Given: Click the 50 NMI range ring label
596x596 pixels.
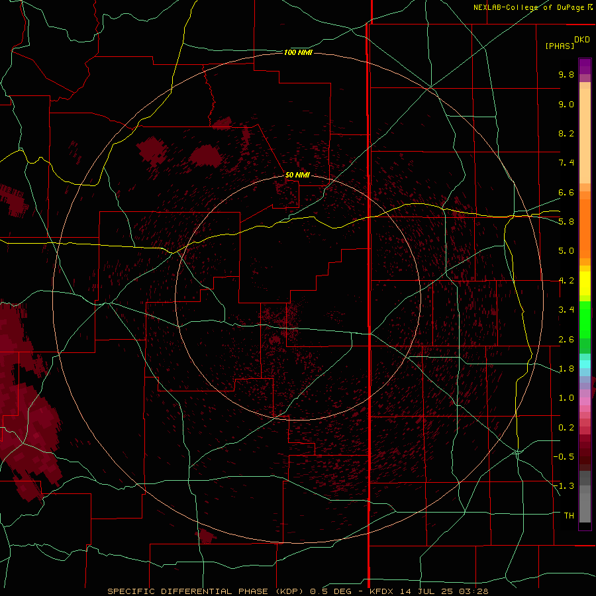Looking at the screenshot, I should click(297, 175).
